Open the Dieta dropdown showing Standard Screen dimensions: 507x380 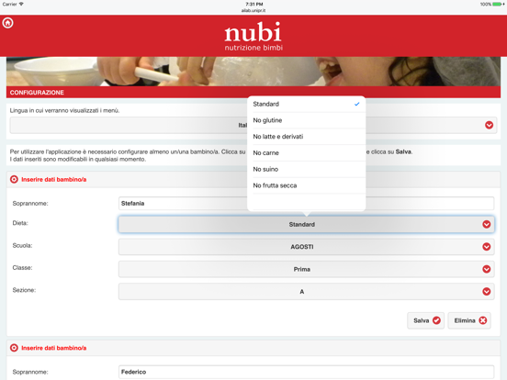point(306,224)
